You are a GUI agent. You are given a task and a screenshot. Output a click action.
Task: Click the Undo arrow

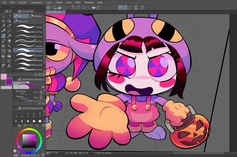point(73,7)
